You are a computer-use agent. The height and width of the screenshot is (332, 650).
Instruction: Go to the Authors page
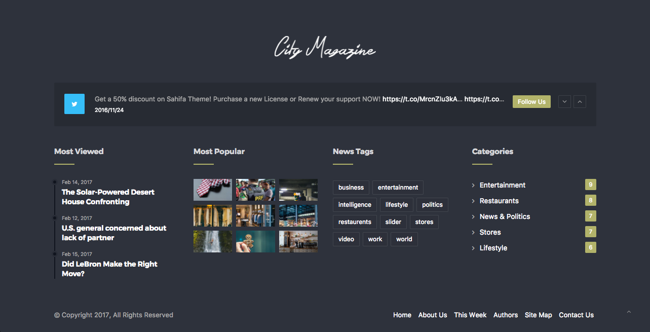[x=505, y=315]
